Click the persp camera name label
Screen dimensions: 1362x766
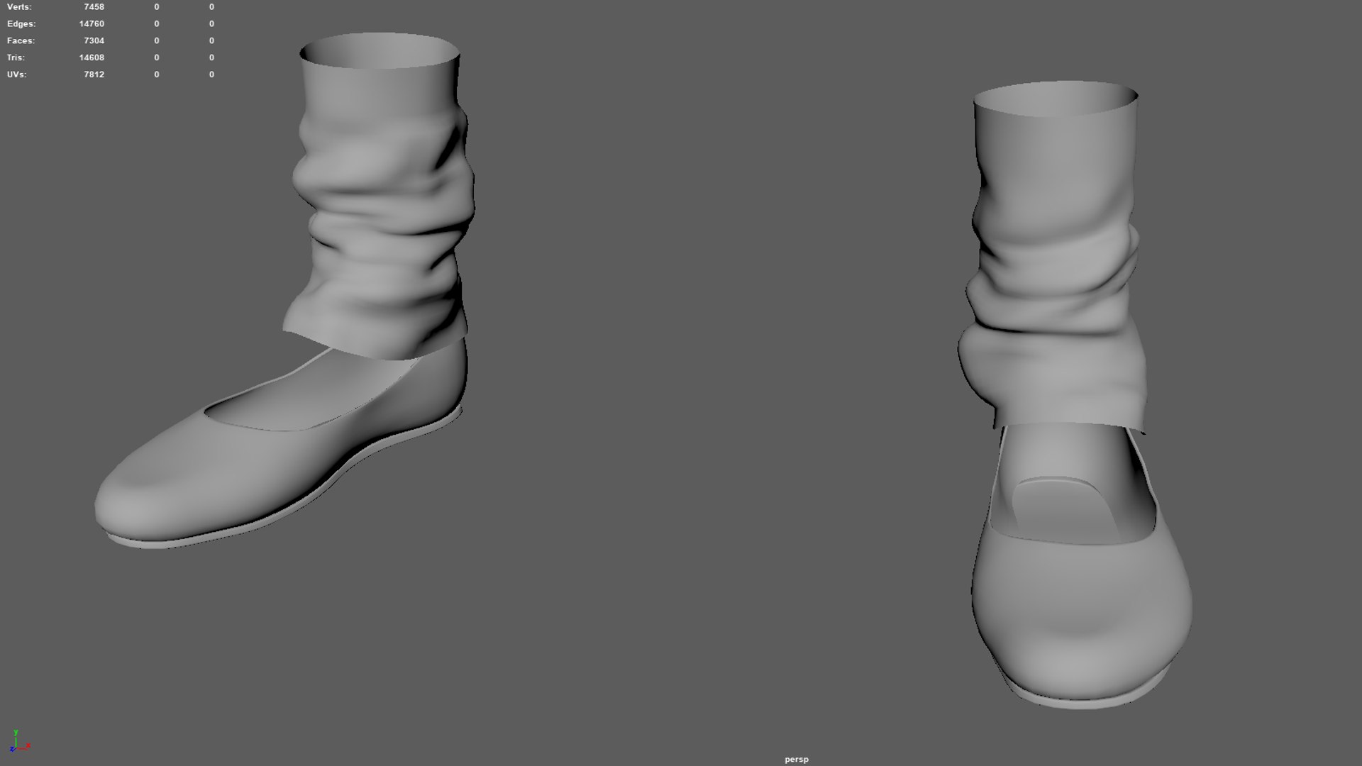point(796,759)
